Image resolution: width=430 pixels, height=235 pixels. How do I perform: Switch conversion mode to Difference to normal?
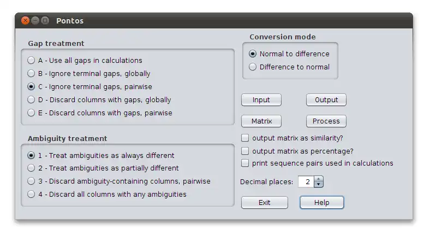click(x=253, y=67)
